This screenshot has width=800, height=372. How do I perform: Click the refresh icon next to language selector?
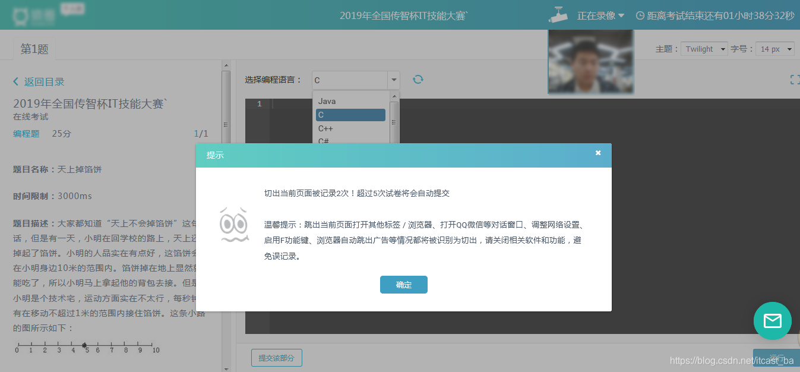(418, 79)
